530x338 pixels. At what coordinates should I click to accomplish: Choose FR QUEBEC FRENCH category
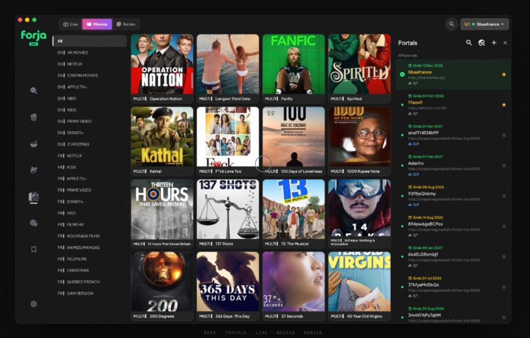tap(90, 282)
